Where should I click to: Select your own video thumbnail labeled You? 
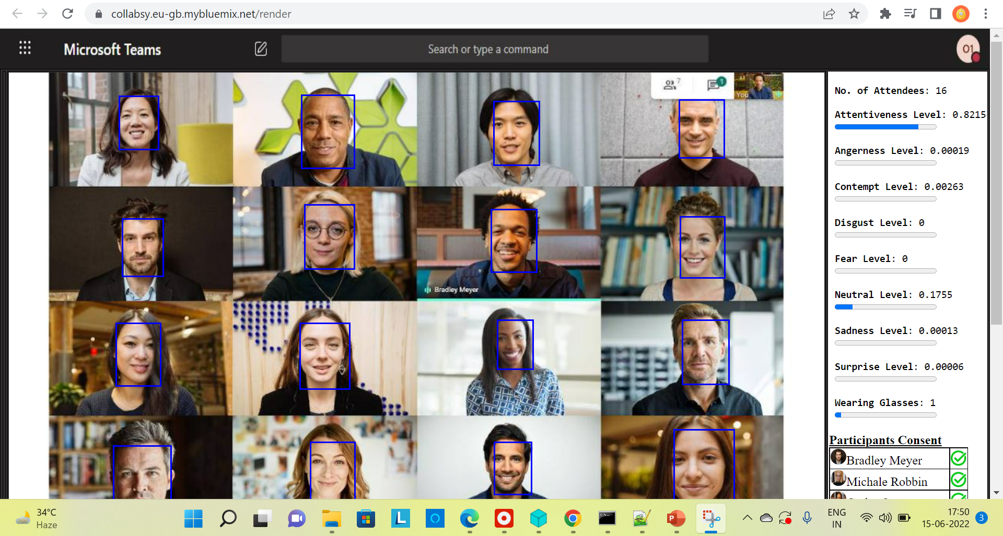click(759, 86)
